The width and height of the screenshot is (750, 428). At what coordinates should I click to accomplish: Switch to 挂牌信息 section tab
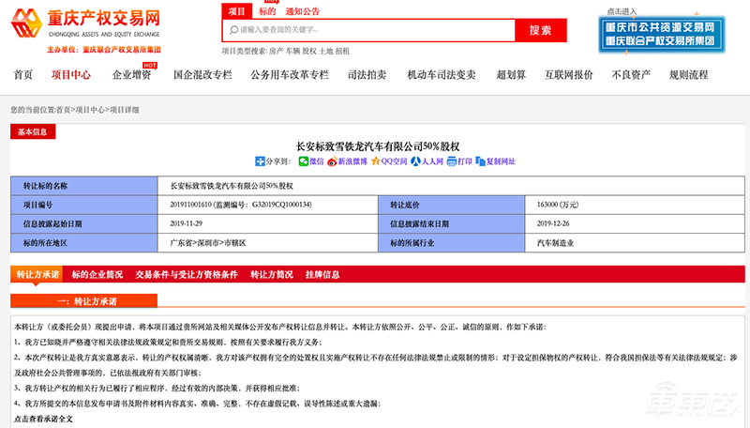coord(322,274)
